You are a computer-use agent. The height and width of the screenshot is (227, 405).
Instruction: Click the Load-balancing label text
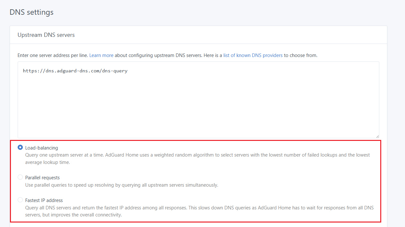[41, 148]
